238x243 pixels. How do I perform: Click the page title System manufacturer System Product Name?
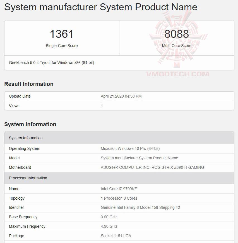[101, 7]
